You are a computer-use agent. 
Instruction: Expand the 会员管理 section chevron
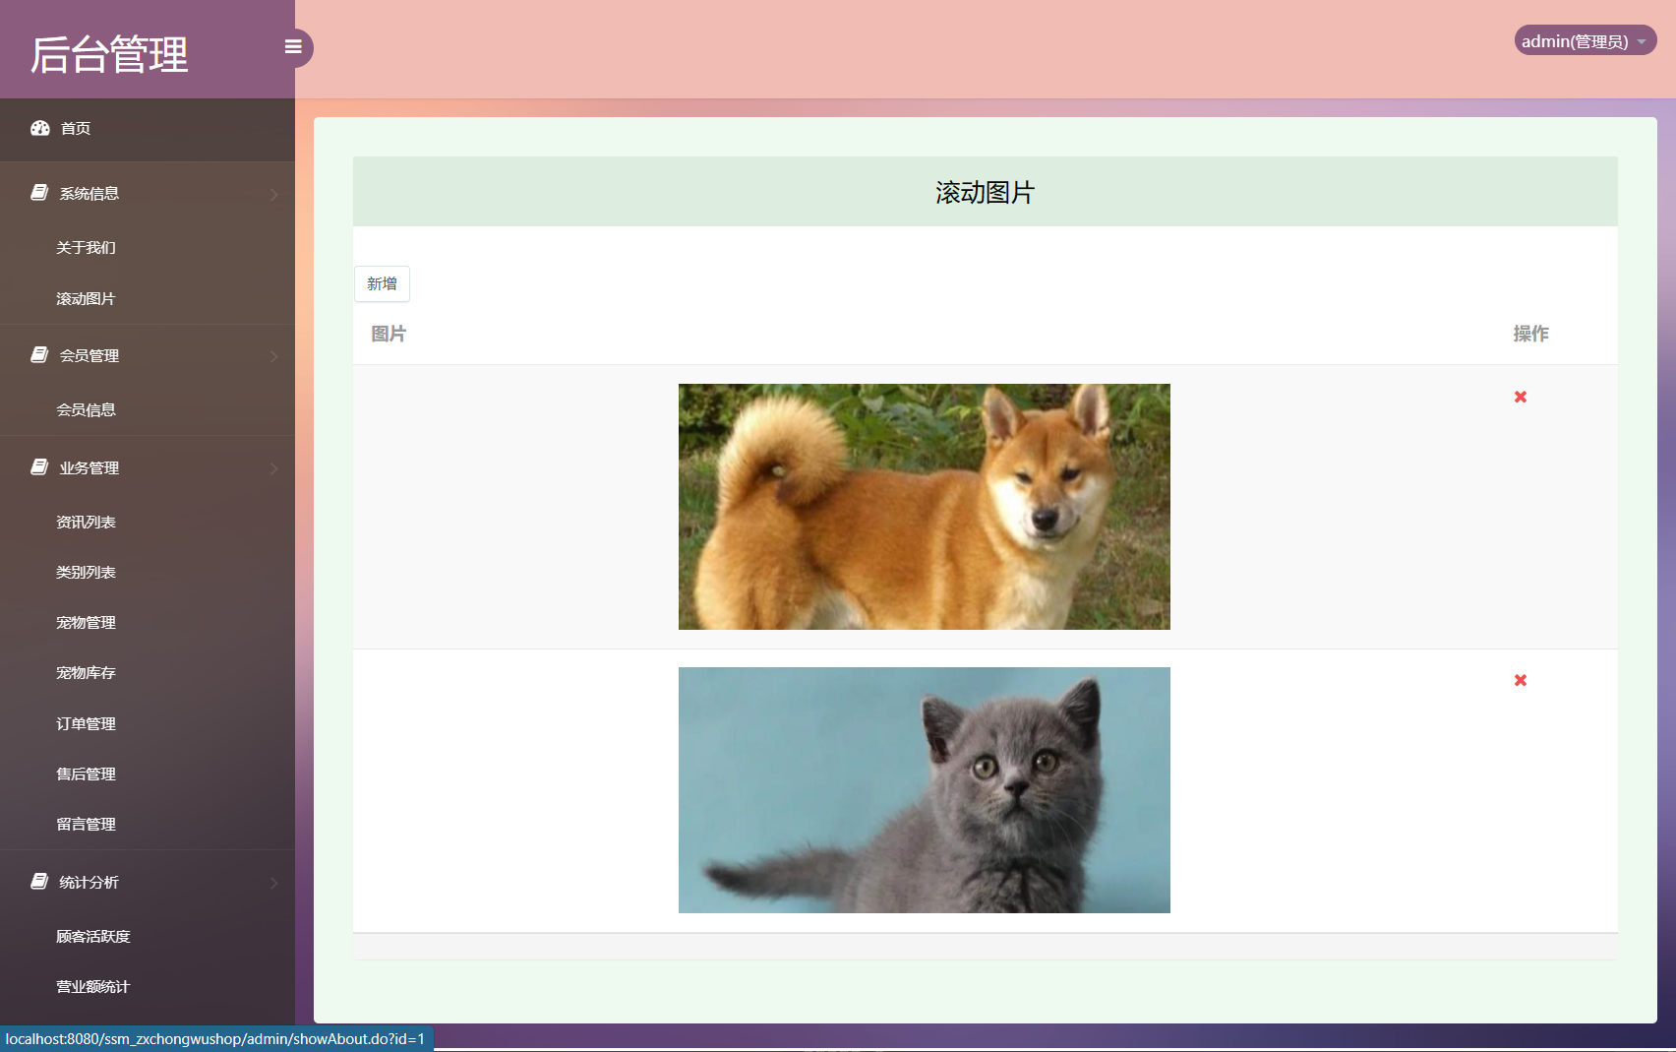(274, 356)
